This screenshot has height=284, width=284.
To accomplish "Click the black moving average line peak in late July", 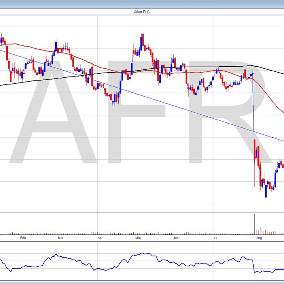I will pyautogui.click(x=250, y=65).
